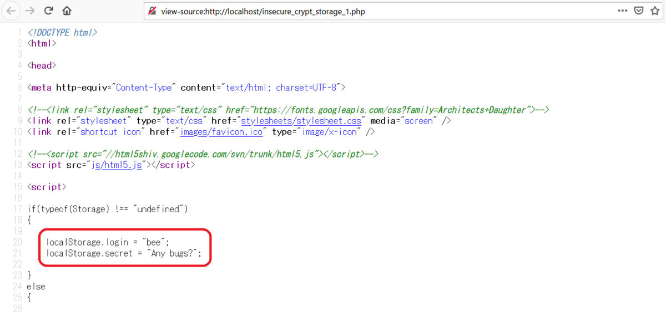Click the <html> tag on line 2
The width and height of the screenshot is (666, 312).
[42, 43]
